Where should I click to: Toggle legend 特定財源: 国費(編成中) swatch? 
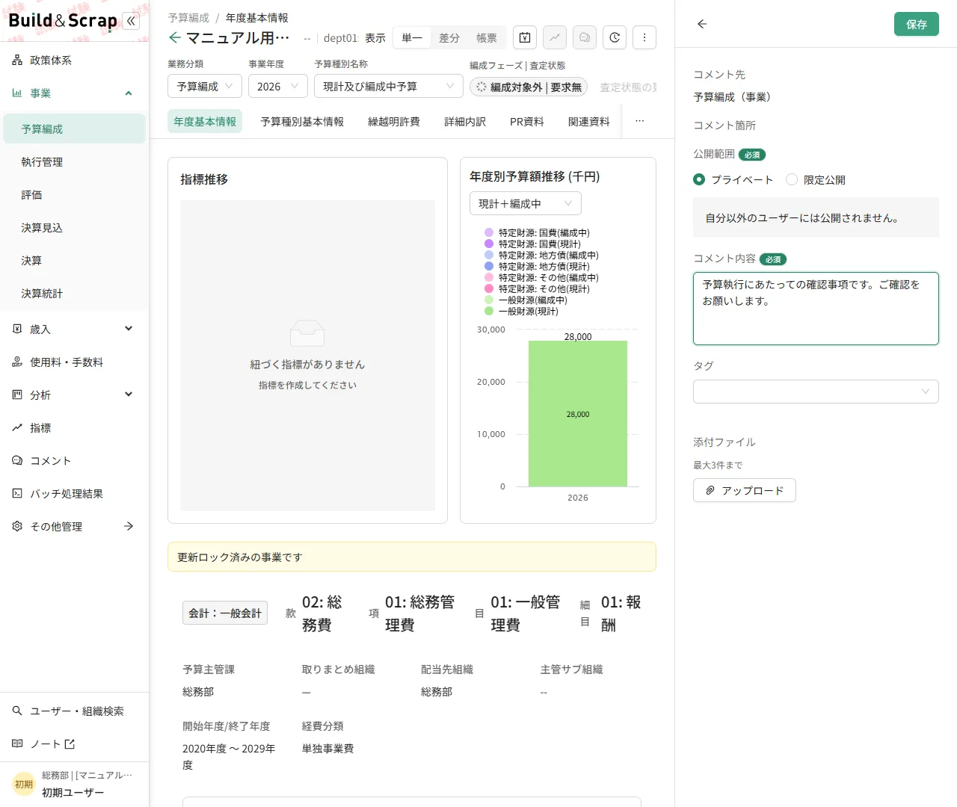489,232
